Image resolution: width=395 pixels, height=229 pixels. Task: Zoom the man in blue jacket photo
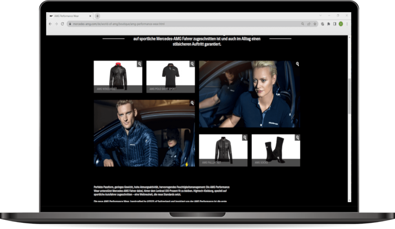192,103
